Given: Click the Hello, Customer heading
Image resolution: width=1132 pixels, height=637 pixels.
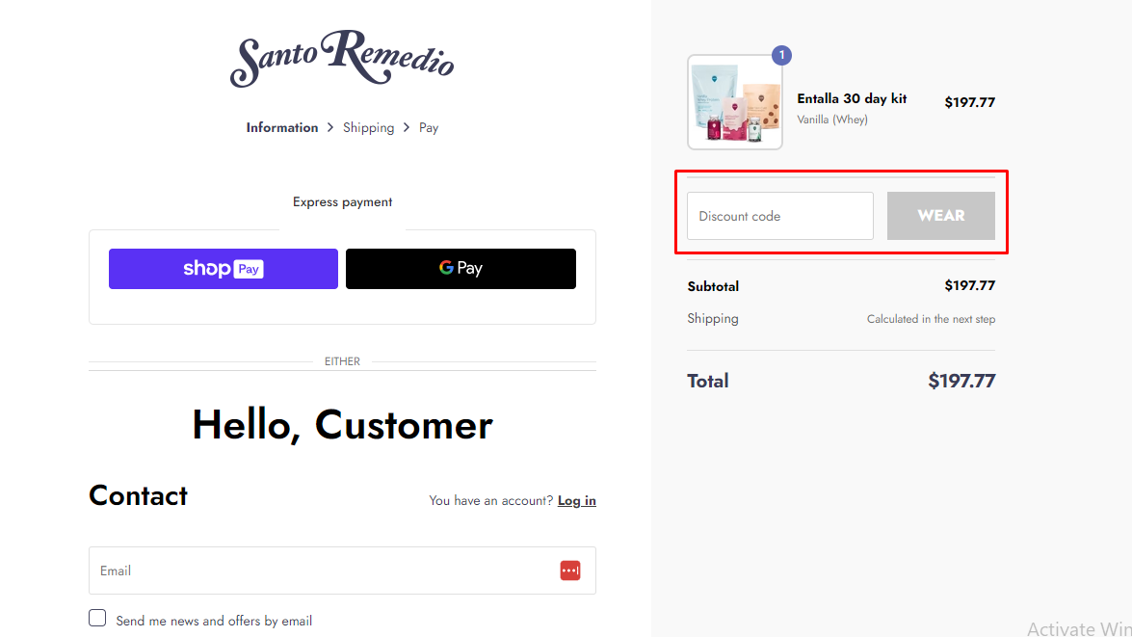Looking at the screenshot, I should click(342, 425).
